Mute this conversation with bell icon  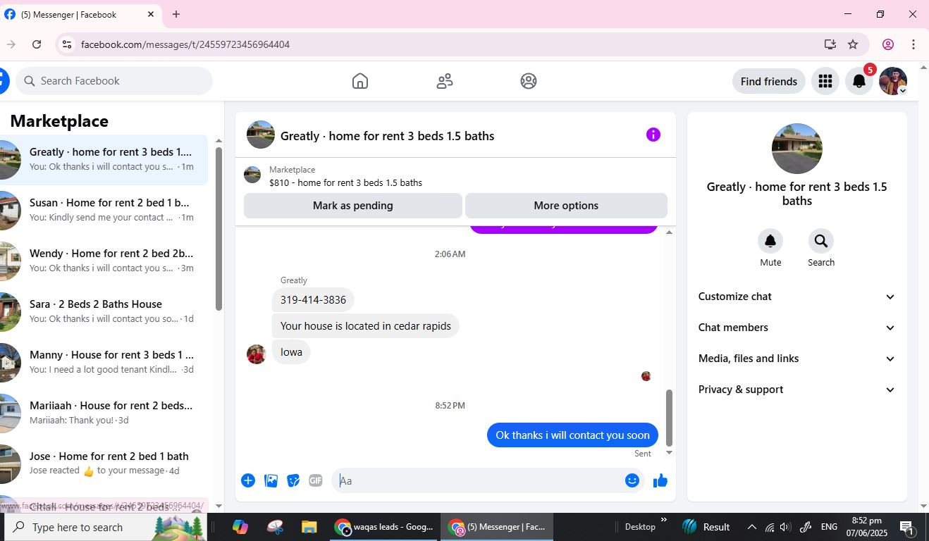pyautogui.click(x=770, y=241)
